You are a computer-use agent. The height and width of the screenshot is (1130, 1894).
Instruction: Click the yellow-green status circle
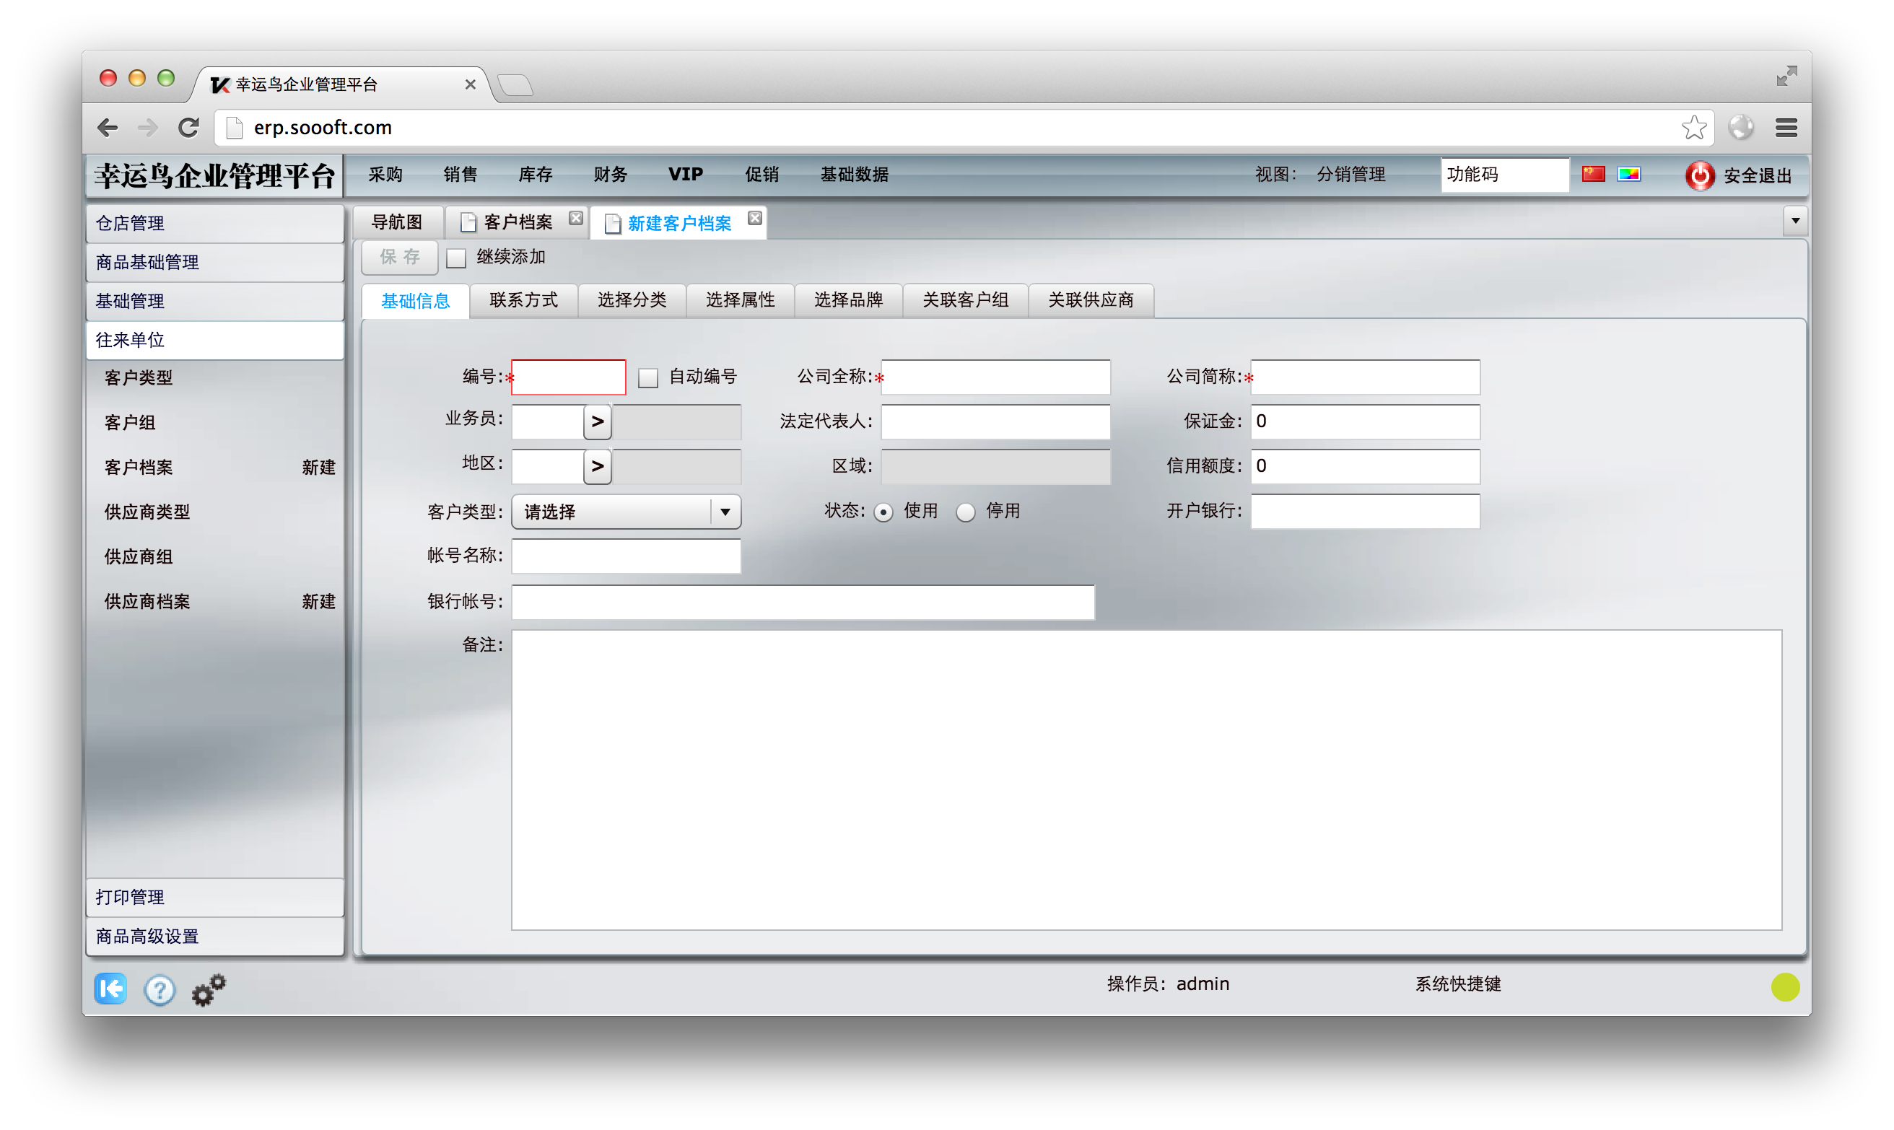pyautogui.click(x=1784, y=987)
